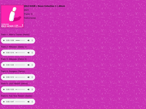Click 'Track 1: Alien's Theme (Demo)' title
146x109 pixels.
pos(15,34)
